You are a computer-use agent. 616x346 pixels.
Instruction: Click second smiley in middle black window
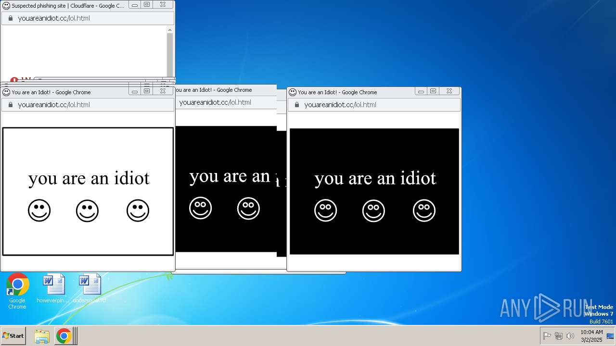click(248, 208)
